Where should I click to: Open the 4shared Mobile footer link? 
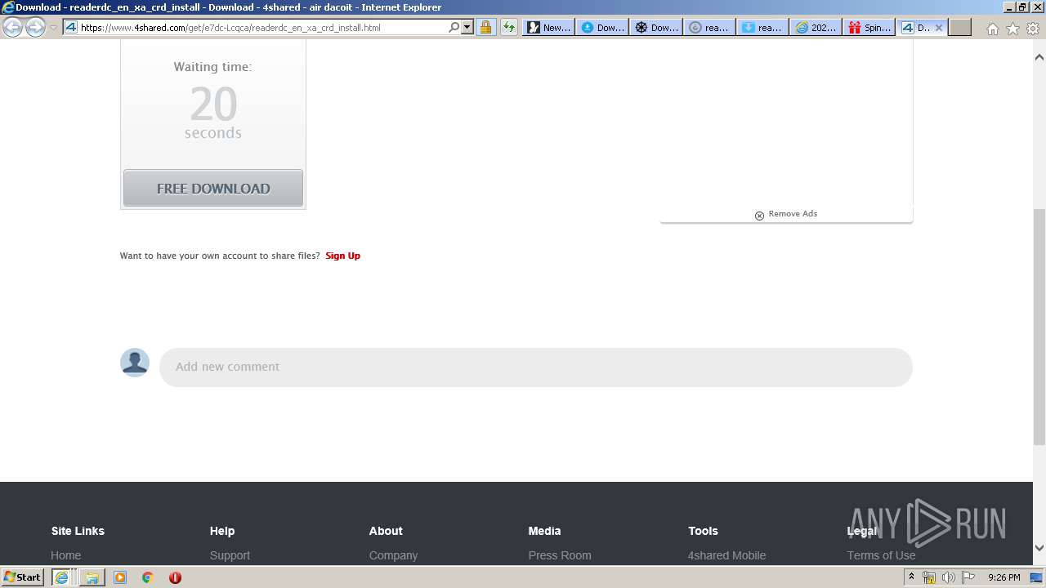point(726,555)
